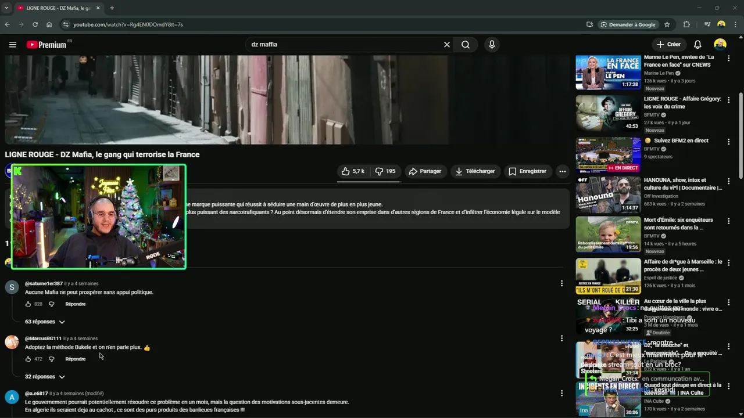744x418 pixels.
Task: Open options menu for @a.e6817 comment
Action: pos(561,393)
